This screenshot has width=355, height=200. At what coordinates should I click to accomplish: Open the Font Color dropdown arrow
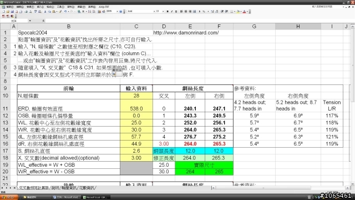tap(247, 11)
